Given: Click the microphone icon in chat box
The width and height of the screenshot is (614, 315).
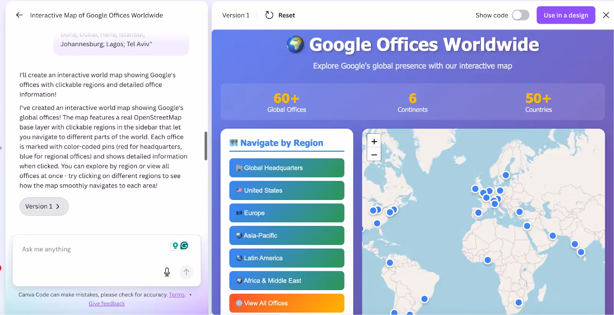Looking at the screenshot, I should (x=167, y=272).
